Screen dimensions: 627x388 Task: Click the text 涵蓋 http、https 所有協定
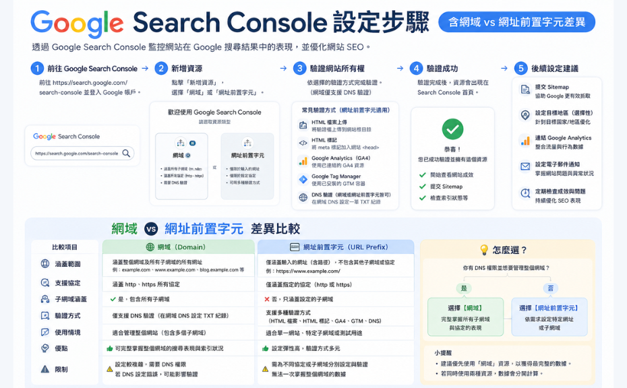coord(146,284)
